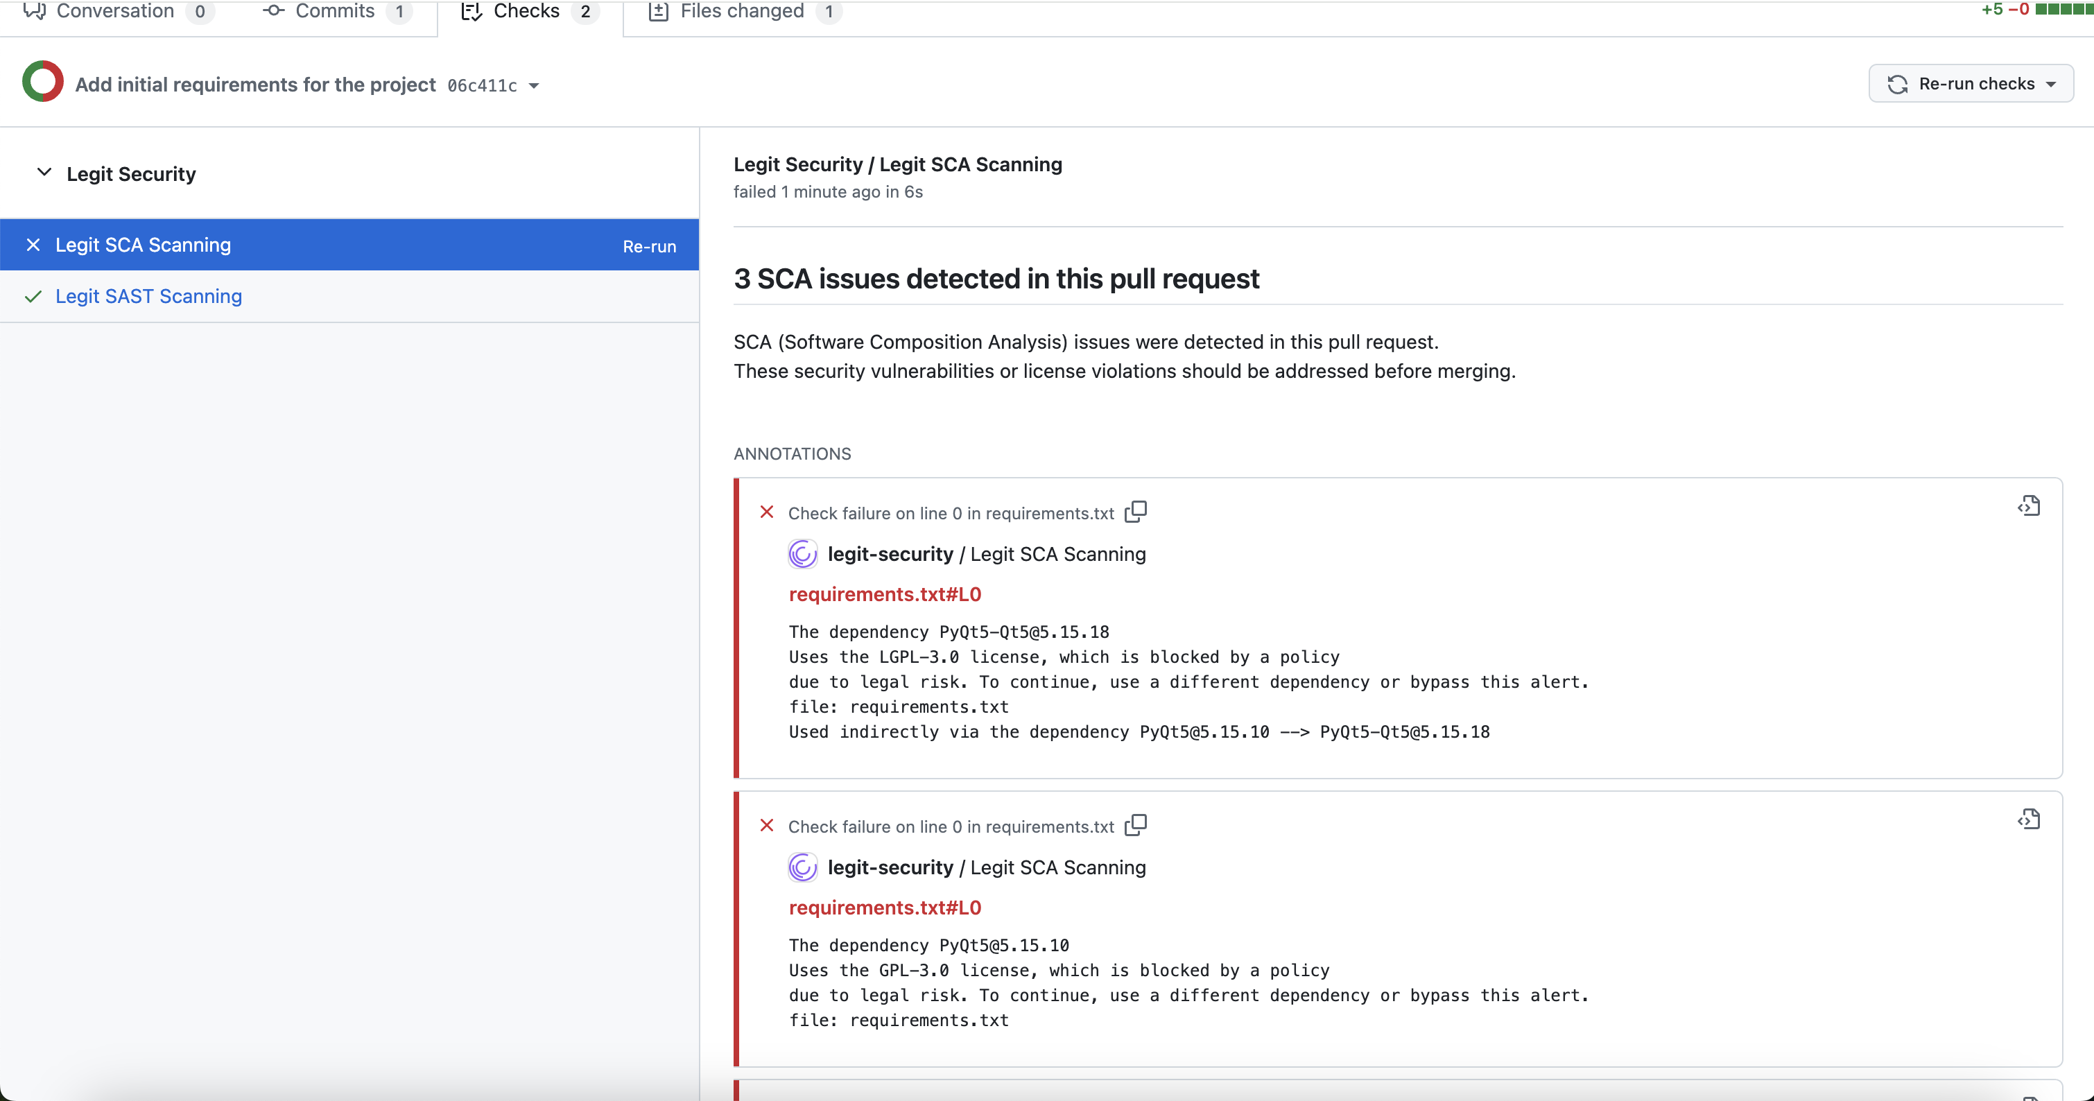Click the view-file icon on second annotation

2029,819
